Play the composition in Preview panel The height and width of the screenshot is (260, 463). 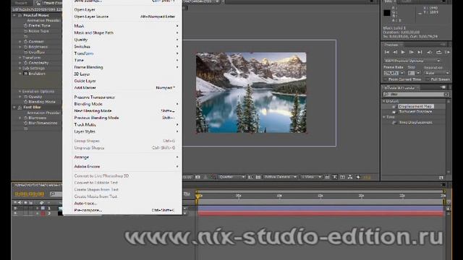coord(403,52)
